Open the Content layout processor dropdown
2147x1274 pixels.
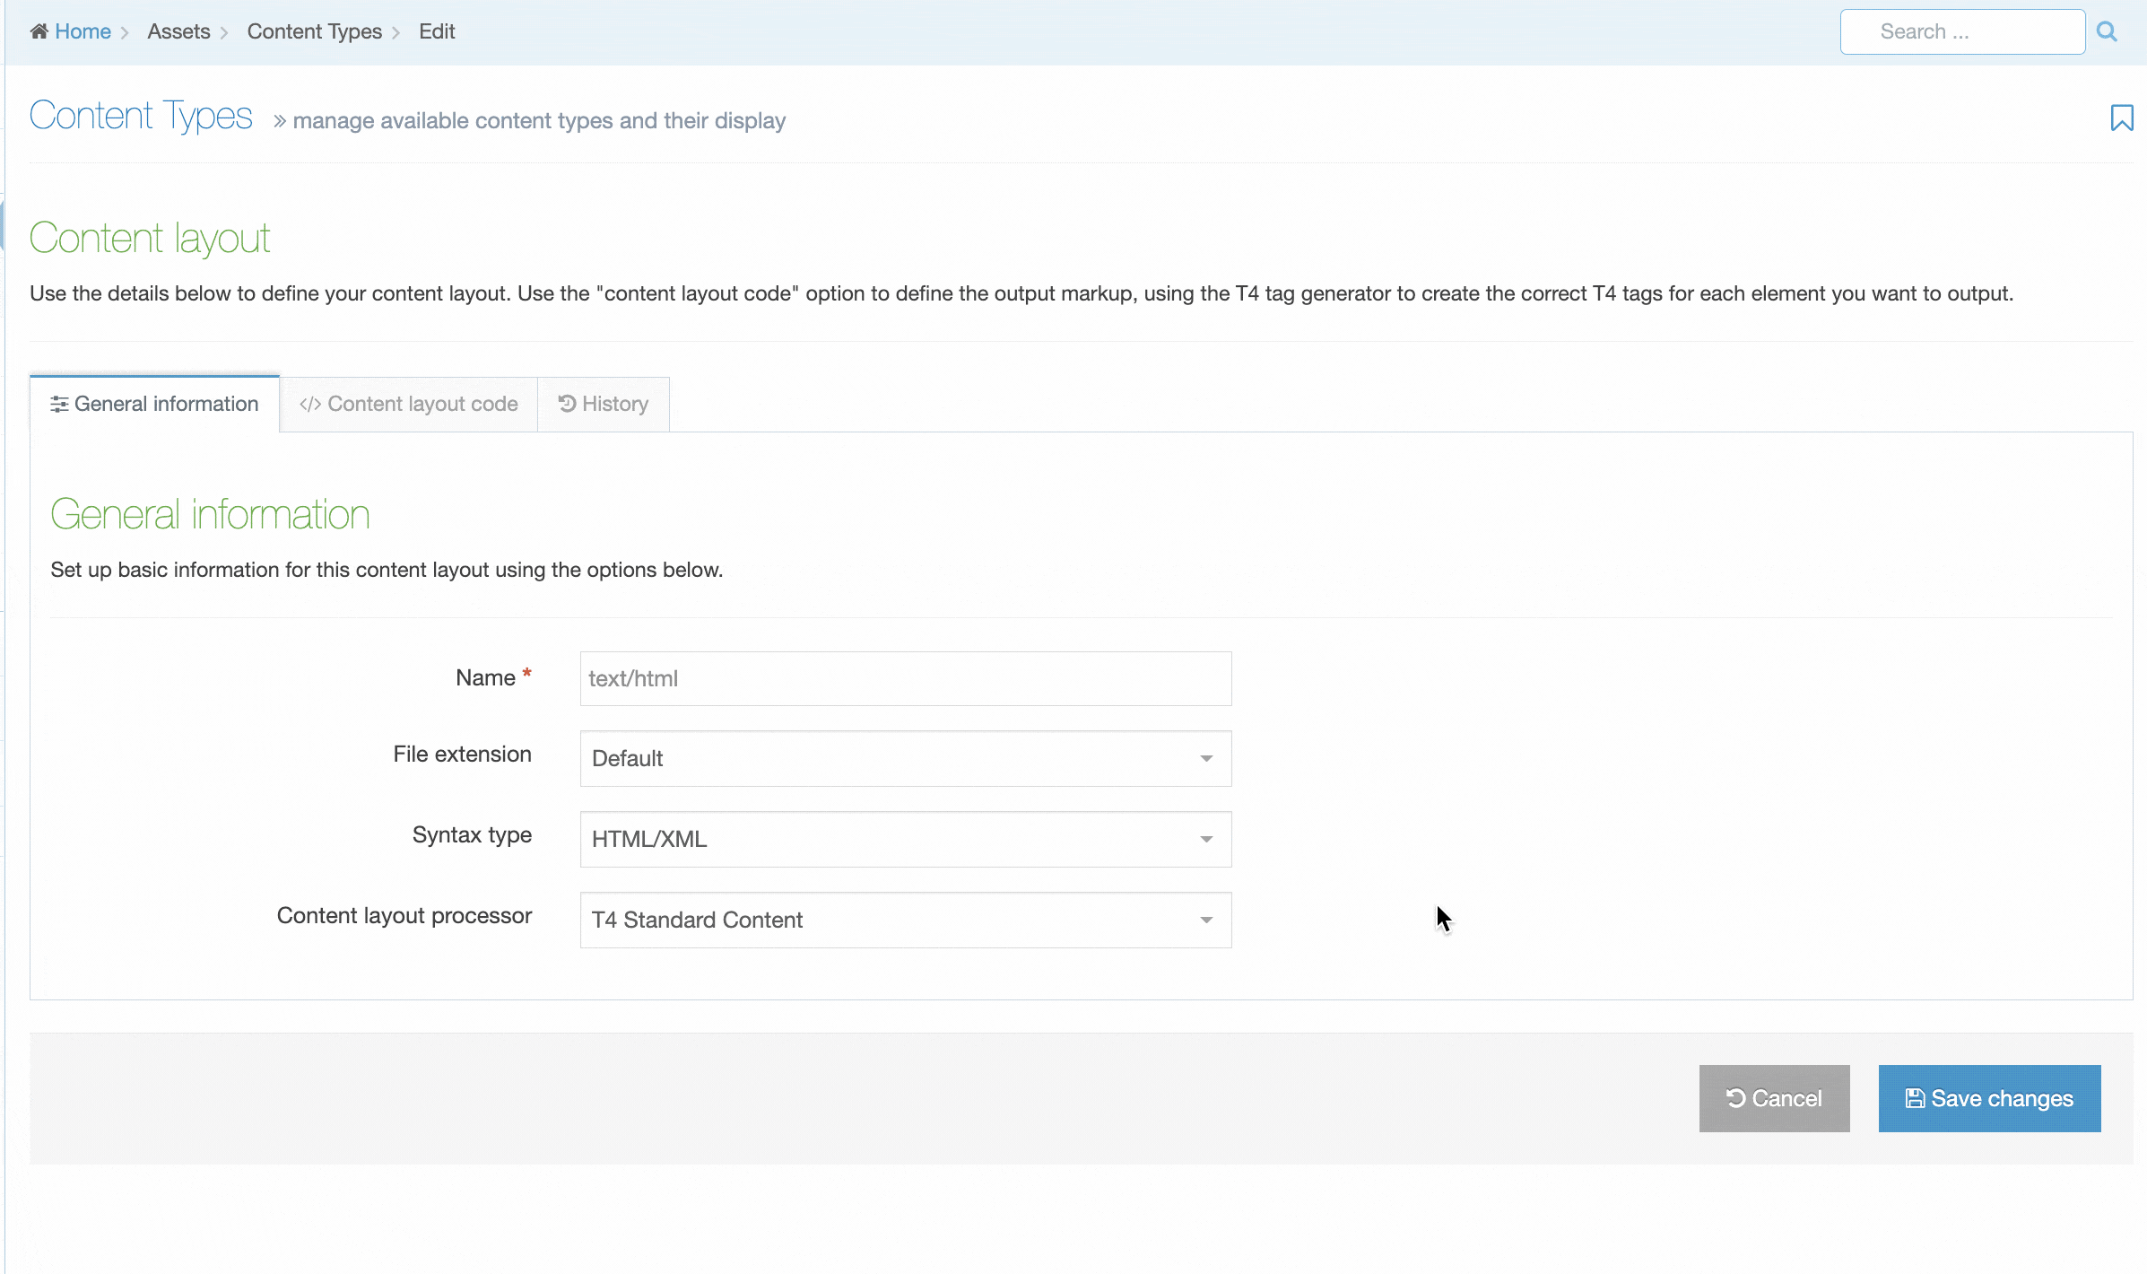[x=905, y=921]
